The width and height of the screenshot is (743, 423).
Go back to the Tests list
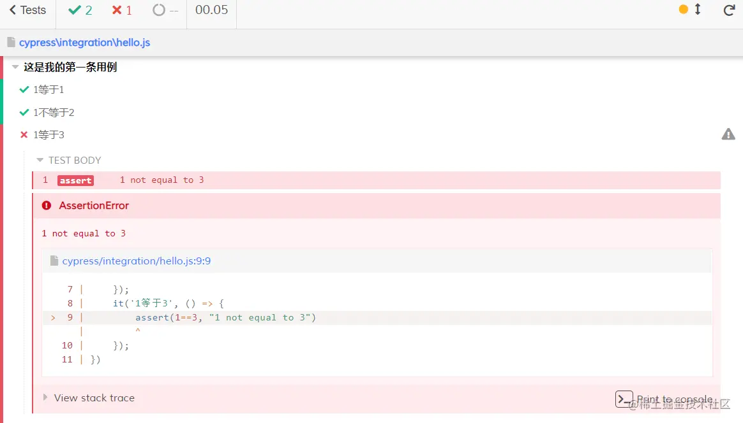[x=27, y=10]
